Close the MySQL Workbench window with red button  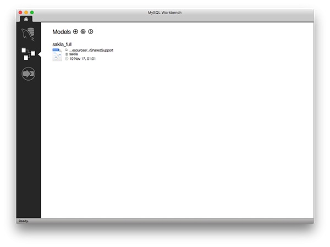coord(20,13)
